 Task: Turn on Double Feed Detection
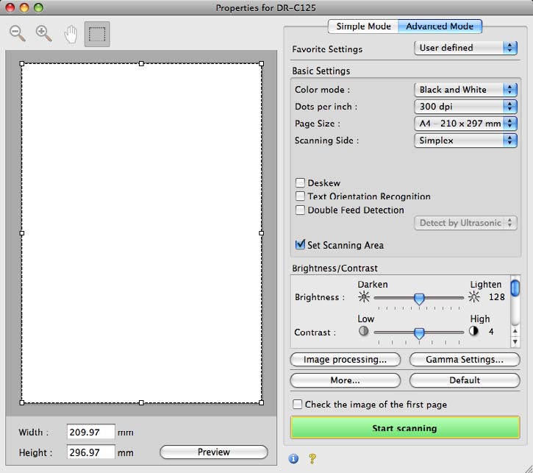point(300,210)
